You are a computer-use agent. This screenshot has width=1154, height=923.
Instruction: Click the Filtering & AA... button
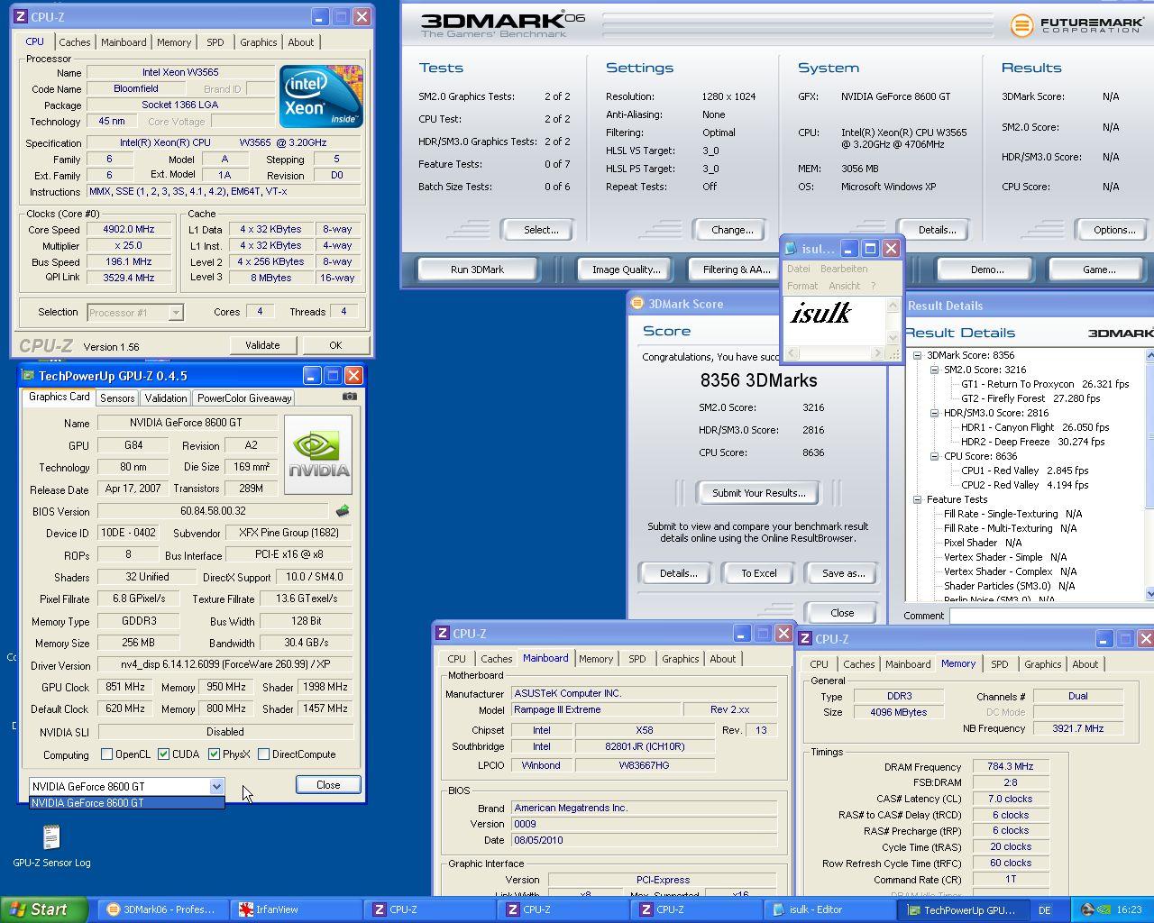click(737, 270)
